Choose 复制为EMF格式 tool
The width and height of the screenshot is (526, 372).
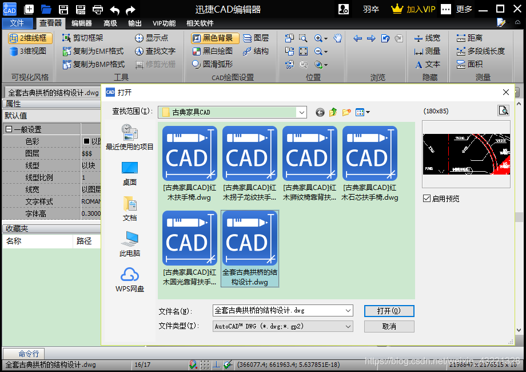(x=93, y=51)
